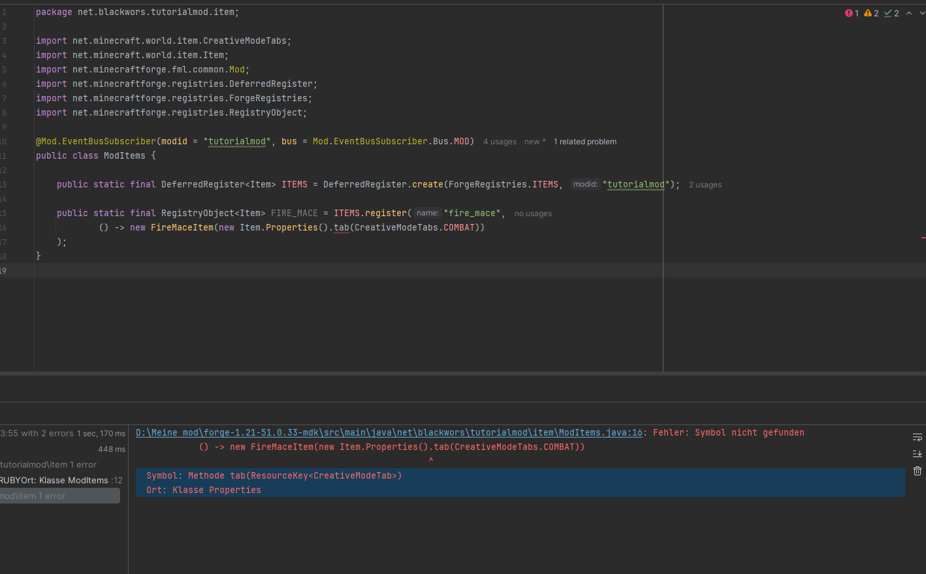Clear the build output with trash icon

click(x=917, y=471)
